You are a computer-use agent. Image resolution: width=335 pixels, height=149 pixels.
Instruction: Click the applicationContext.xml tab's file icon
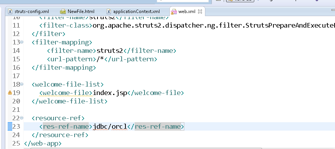pos(109,11)
